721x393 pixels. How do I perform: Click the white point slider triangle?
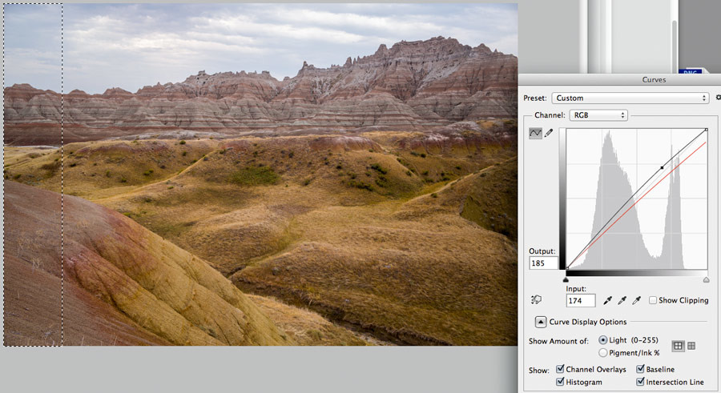(706, 280)
